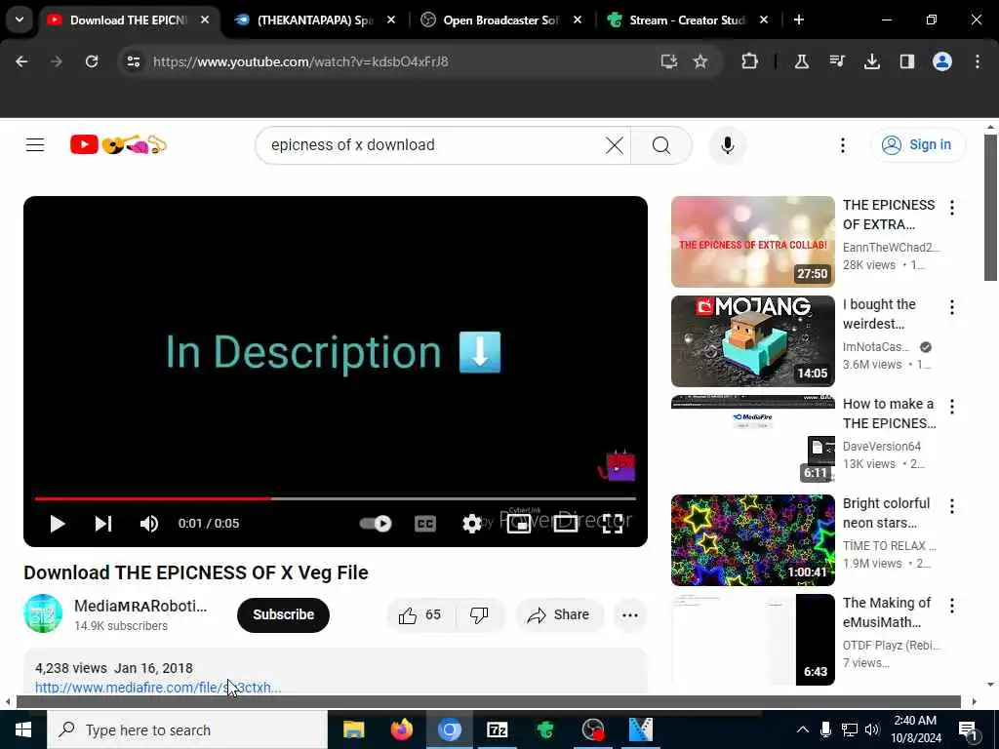Toggle closed captions (CC)

(x=425, y=524)
